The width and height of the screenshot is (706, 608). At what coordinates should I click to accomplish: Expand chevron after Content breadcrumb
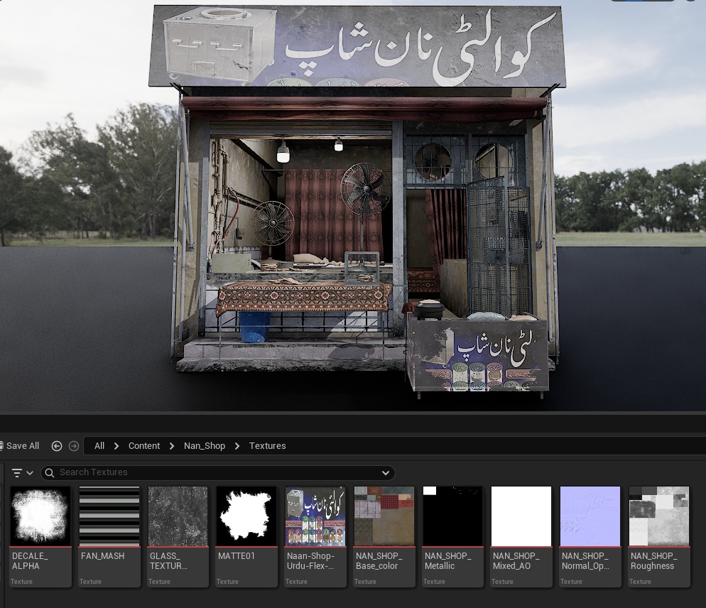172,446
